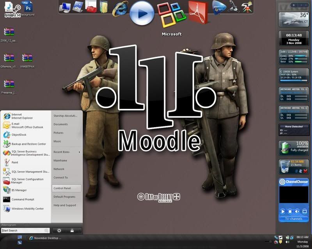Viewport: 312px width, 249px height.
Task: Open SQL Server Configuration Manager
Action: (26, 181)
